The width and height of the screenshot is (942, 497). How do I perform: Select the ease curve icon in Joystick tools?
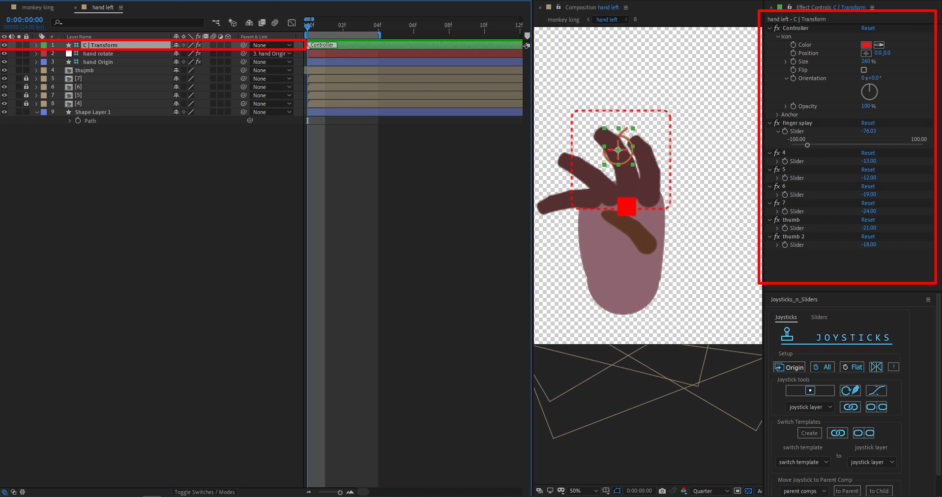(877, 391)
